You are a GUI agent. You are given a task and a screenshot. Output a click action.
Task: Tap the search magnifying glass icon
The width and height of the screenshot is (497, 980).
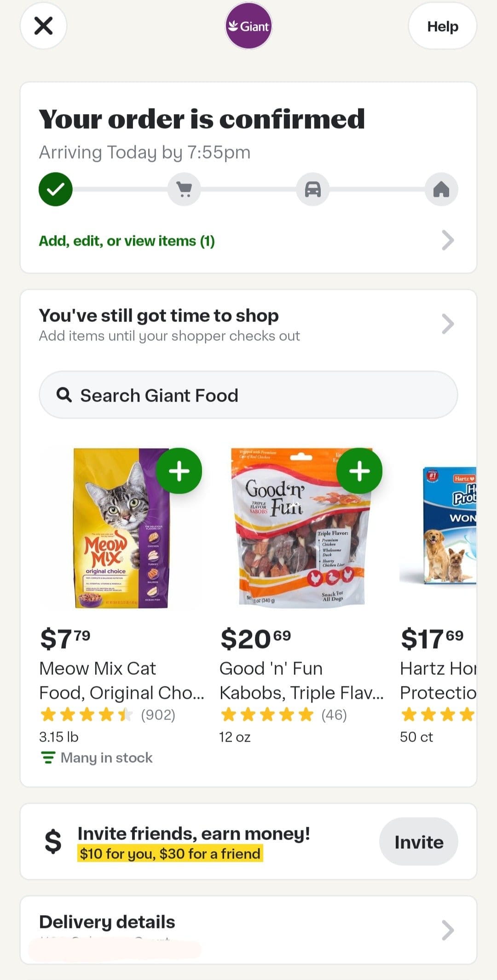64,395
